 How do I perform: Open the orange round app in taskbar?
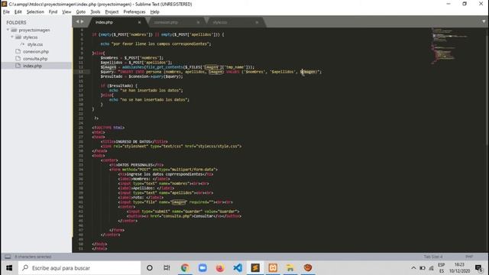(x=308, y=268)
